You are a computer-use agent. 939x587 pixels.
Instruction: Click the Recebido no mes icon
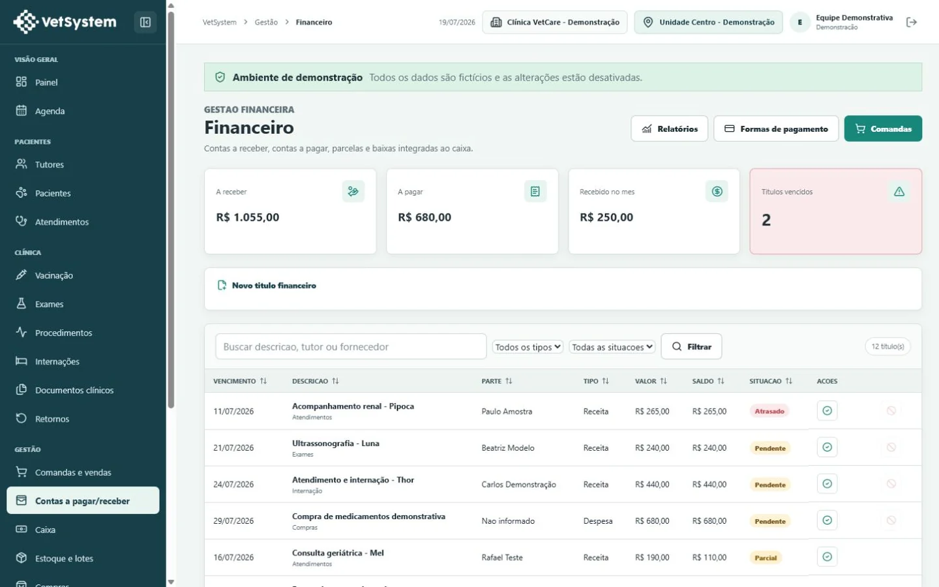[x=717, y=191]
